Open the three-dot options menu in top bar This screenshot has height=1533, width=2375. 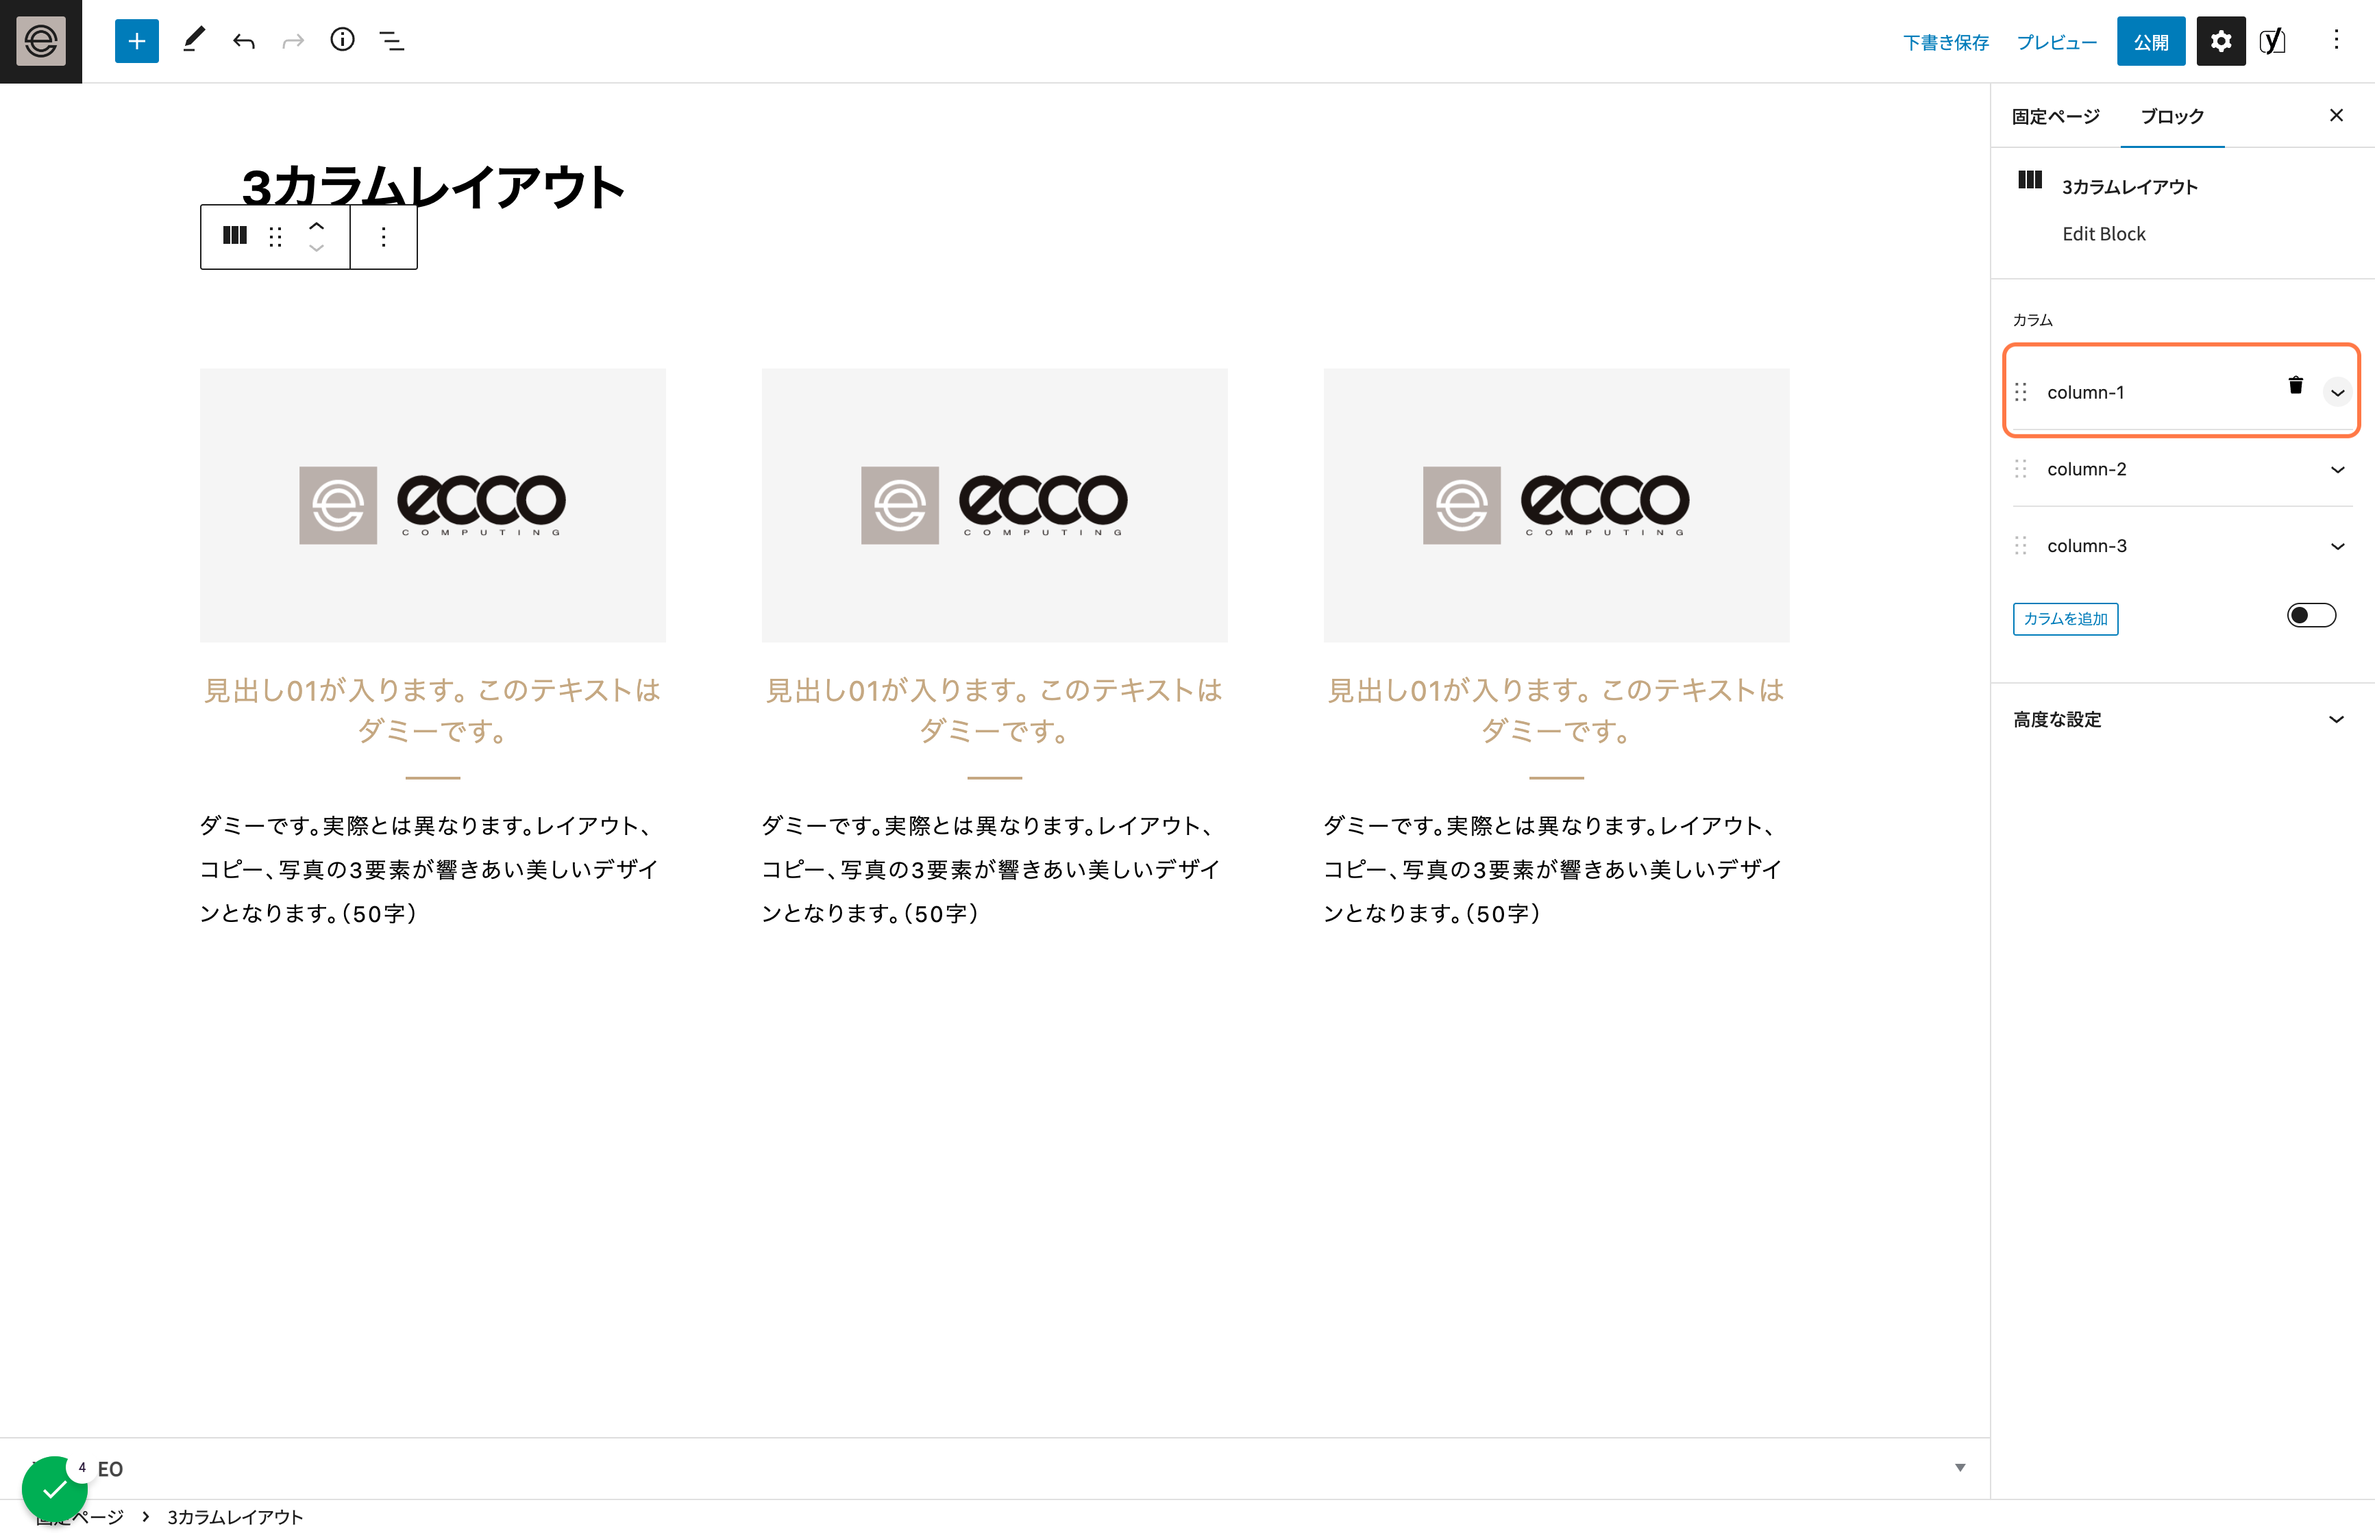2336,40
